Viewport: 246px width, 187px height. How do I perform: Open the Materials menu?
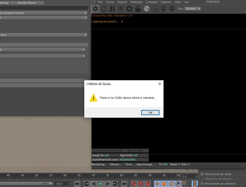[136, 2]
